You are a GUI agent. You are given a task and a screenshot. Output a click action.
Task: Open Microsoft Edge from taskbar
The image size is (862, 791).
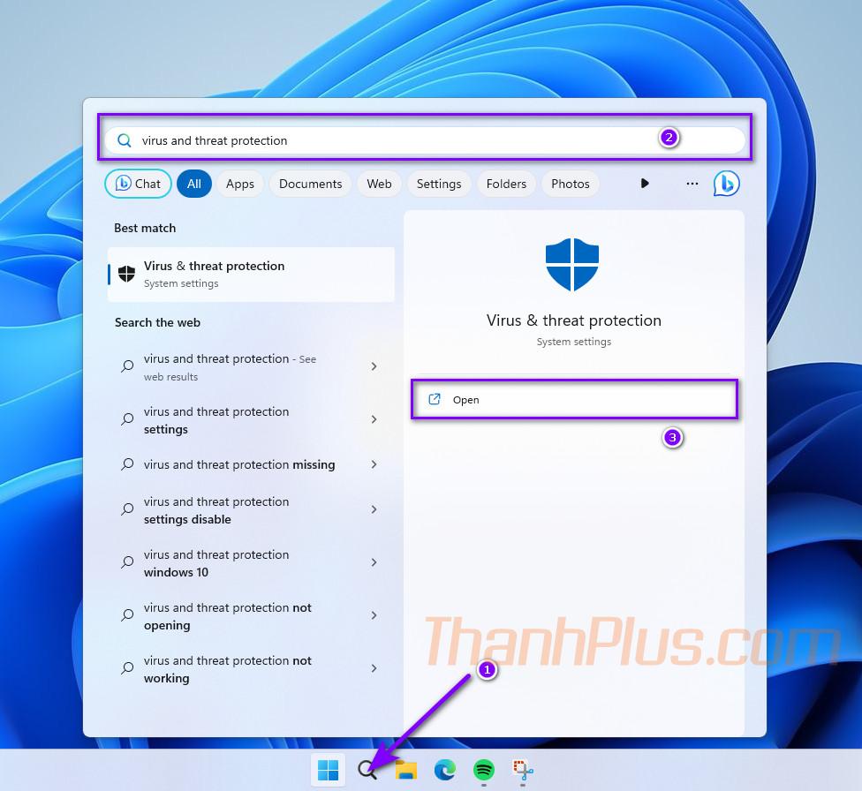click(x=445, y=770)
